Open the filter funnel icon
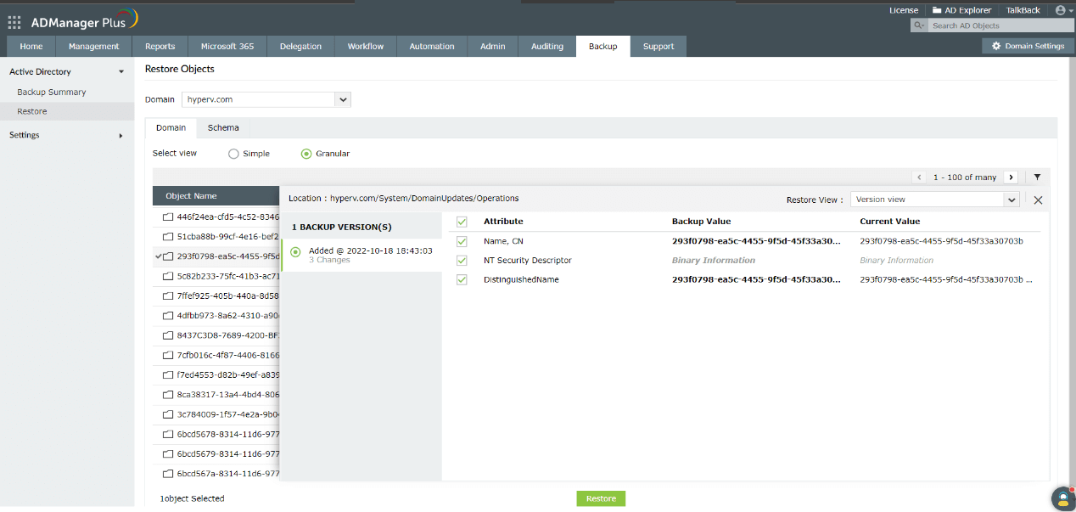1076x512 pixels. [x=1037, y=177]
